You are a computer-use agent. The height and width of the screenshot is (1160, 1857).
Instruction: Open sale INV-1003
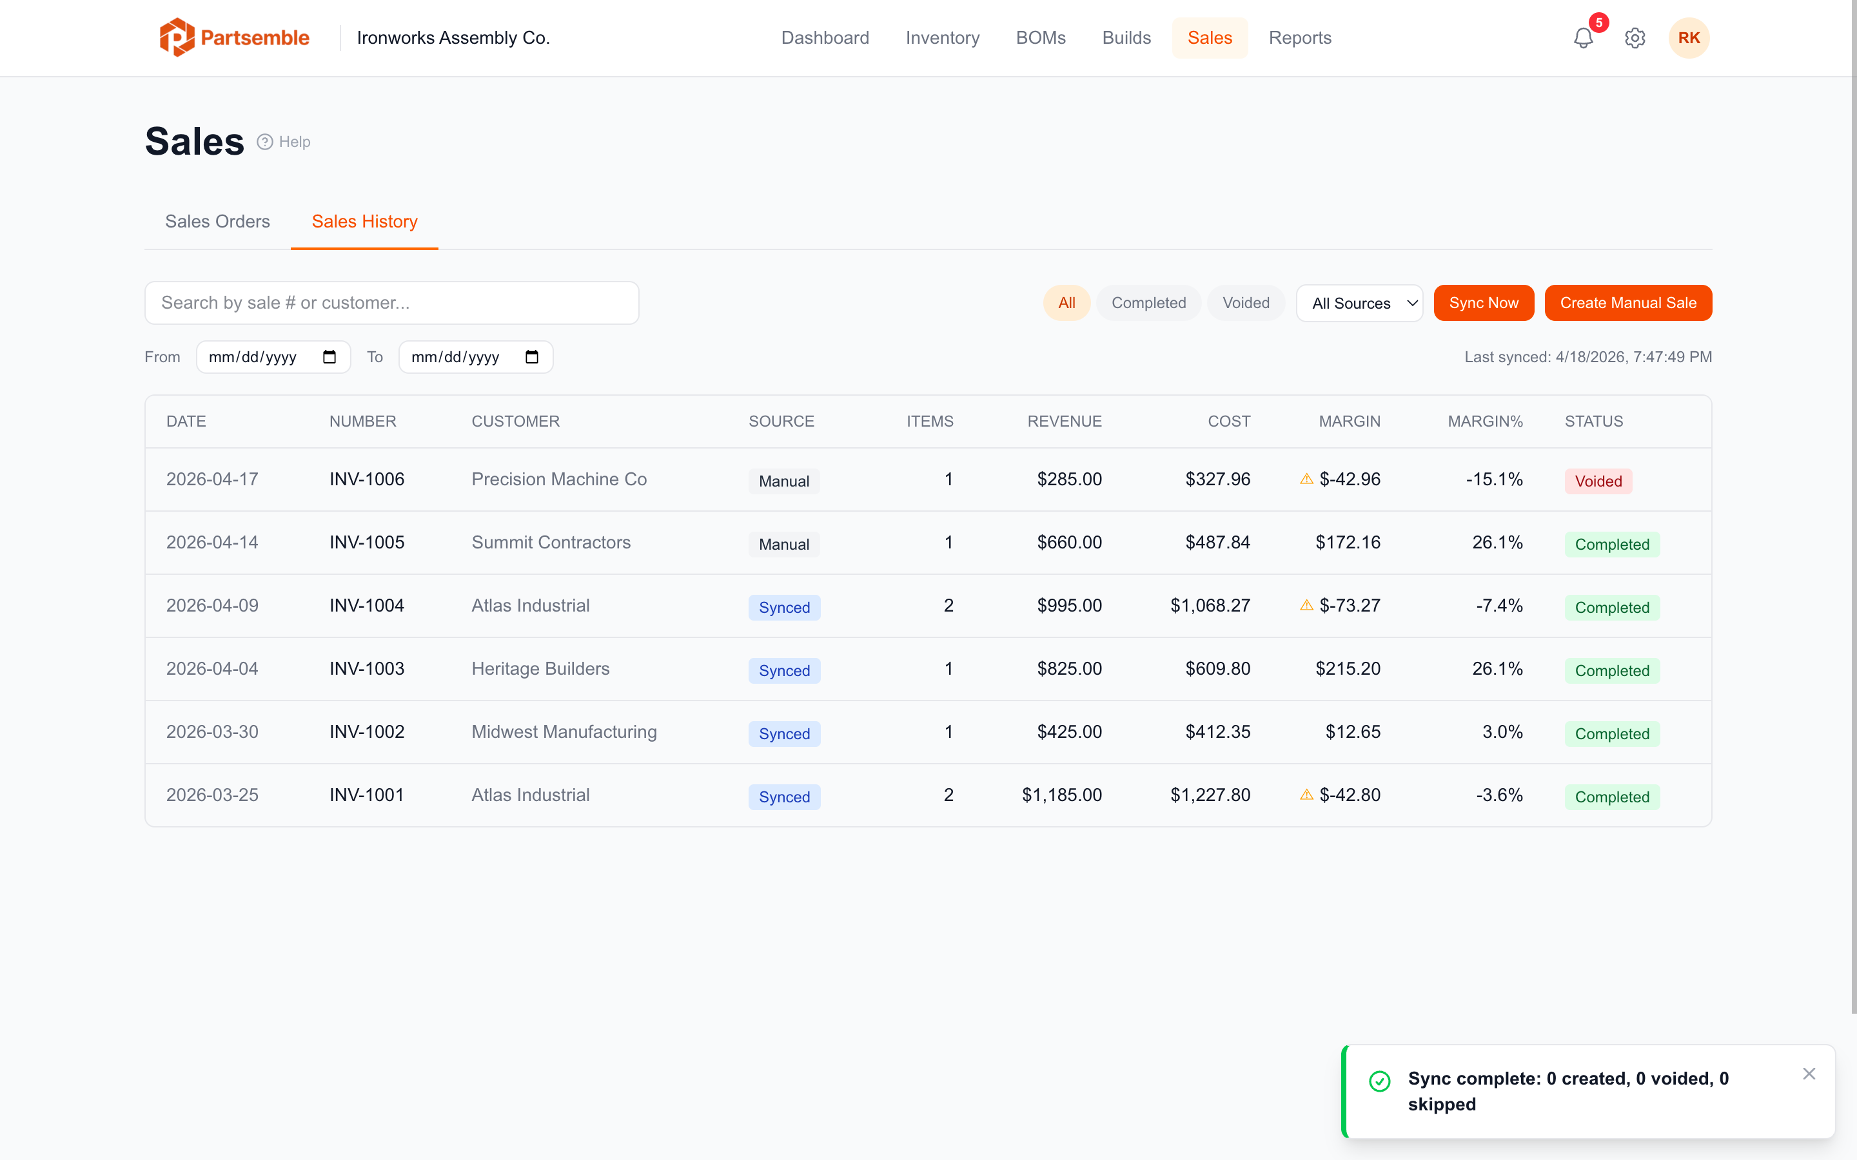tap(366, 668)
